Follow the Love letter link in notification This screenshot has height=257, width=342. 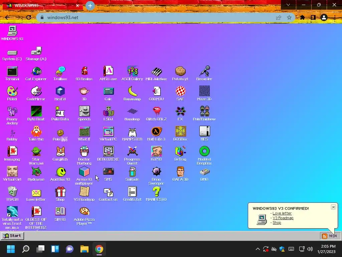(x=282, y=213)
